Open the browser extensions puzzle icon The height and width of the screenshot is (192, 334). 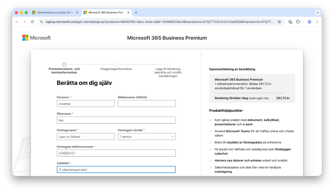298,22
